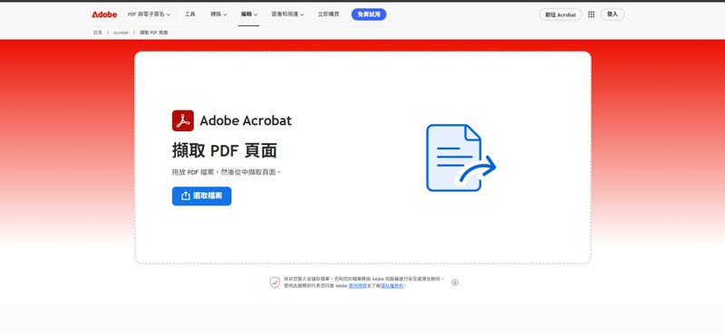
Task: Expand the 簽署和保護 menu
Action: [287, 14]
